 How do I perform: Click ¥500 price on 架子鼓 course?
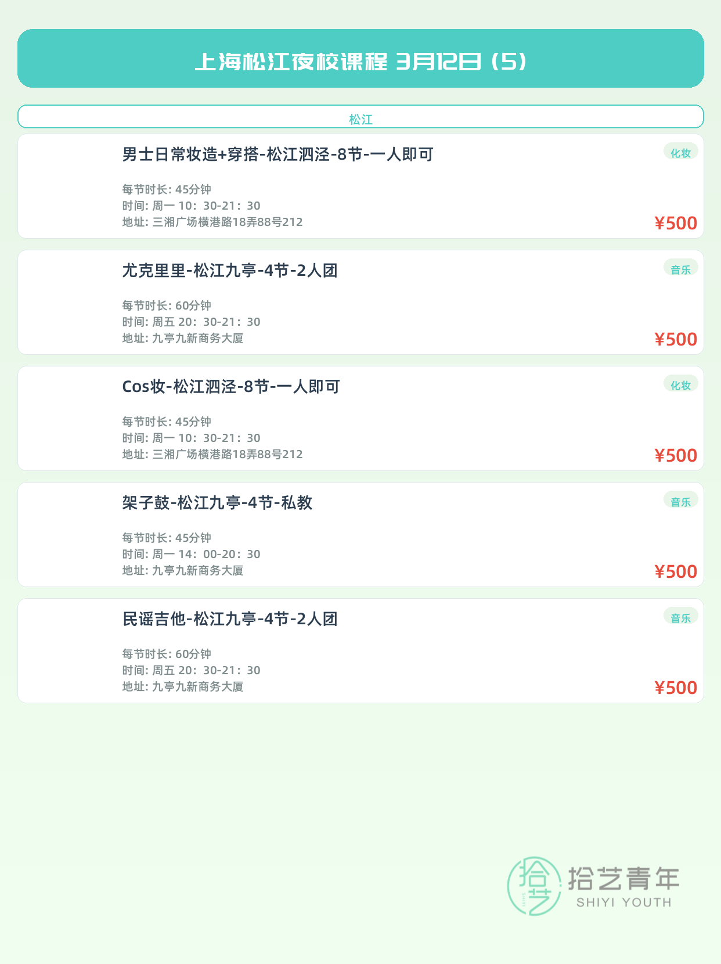tap(676, 571)
